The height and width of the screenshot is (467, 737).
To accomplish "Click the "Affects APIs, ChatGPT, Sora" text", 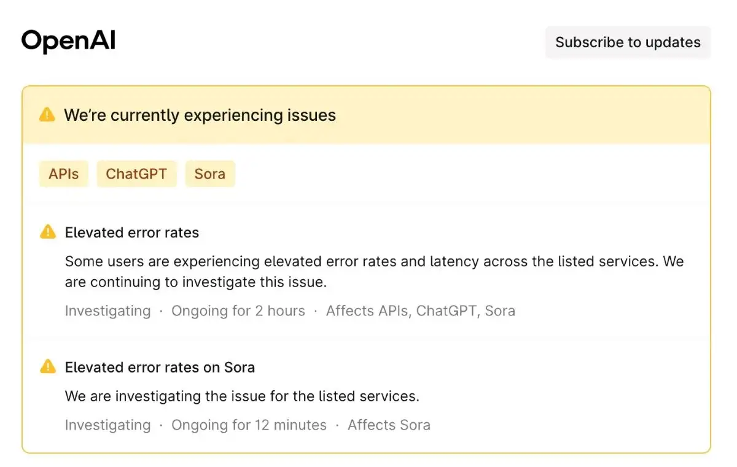I will [420, 311].
